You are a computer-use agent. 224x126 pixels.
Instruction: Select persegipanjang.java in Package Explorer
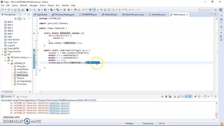22,81
